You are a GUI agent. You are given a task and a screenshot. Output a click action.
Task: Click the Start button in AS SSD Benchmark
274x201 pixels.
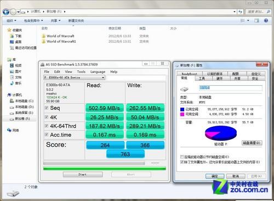[83, 174]
